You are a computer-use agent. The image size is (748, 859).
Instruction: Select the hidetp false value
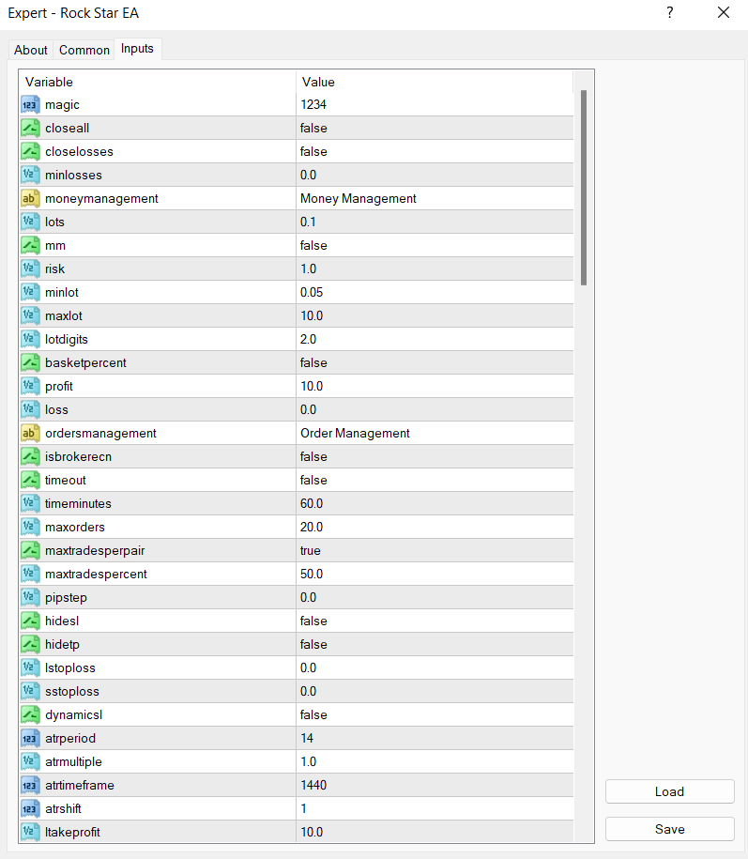[x=435, y=645]
